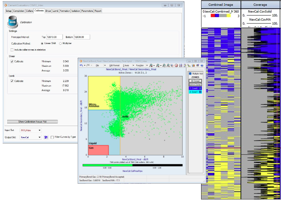Open the Input Set dropdown
The height and width of the screenshot is (200, 281).
(39, 130)
